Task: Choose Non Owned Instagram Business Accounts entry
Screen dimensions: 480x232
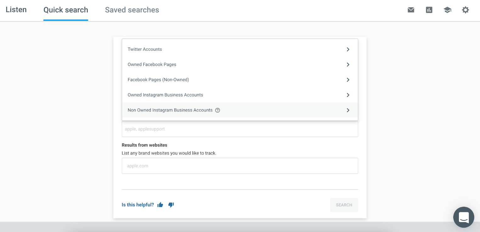Action: pyautogui.click(x=240, y=110)
